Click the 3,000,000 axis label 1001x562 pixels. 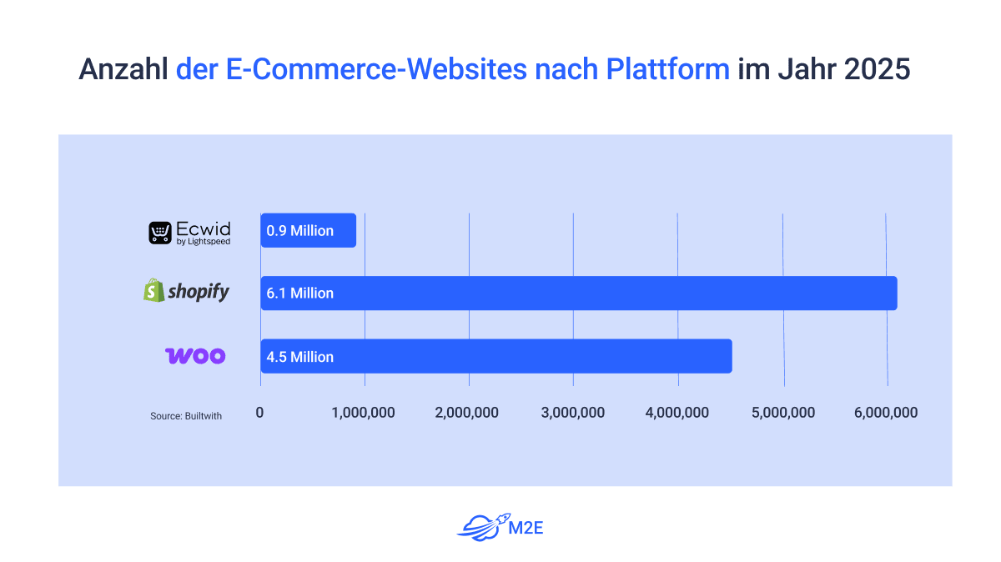tap(573, 413)
